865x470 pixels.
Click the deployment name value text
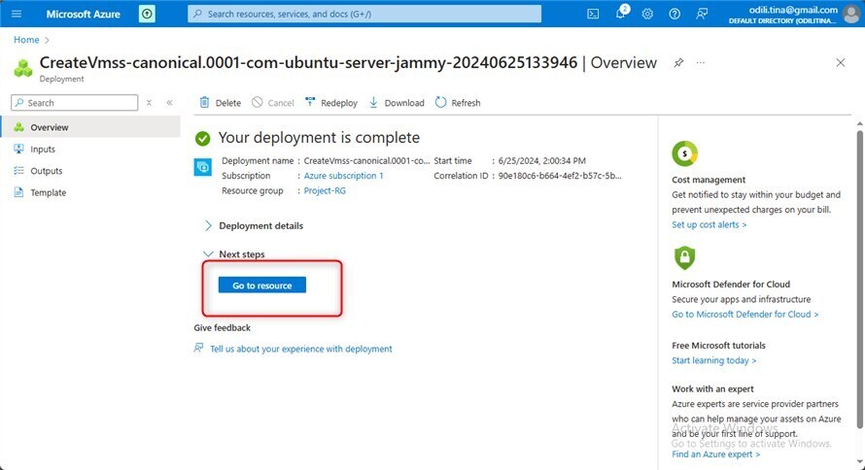pos(366,160)
